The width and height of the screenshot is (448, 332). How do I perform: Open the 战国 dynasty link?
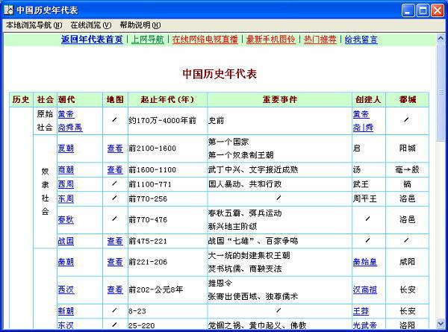[66, 241]
